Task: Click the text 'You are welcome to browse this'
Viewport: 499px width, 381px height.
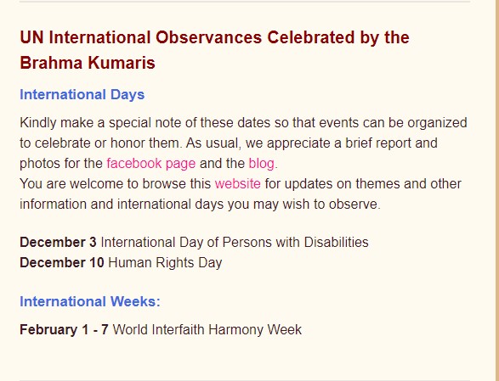Action: pyautogui.click(x=116, y=183)
